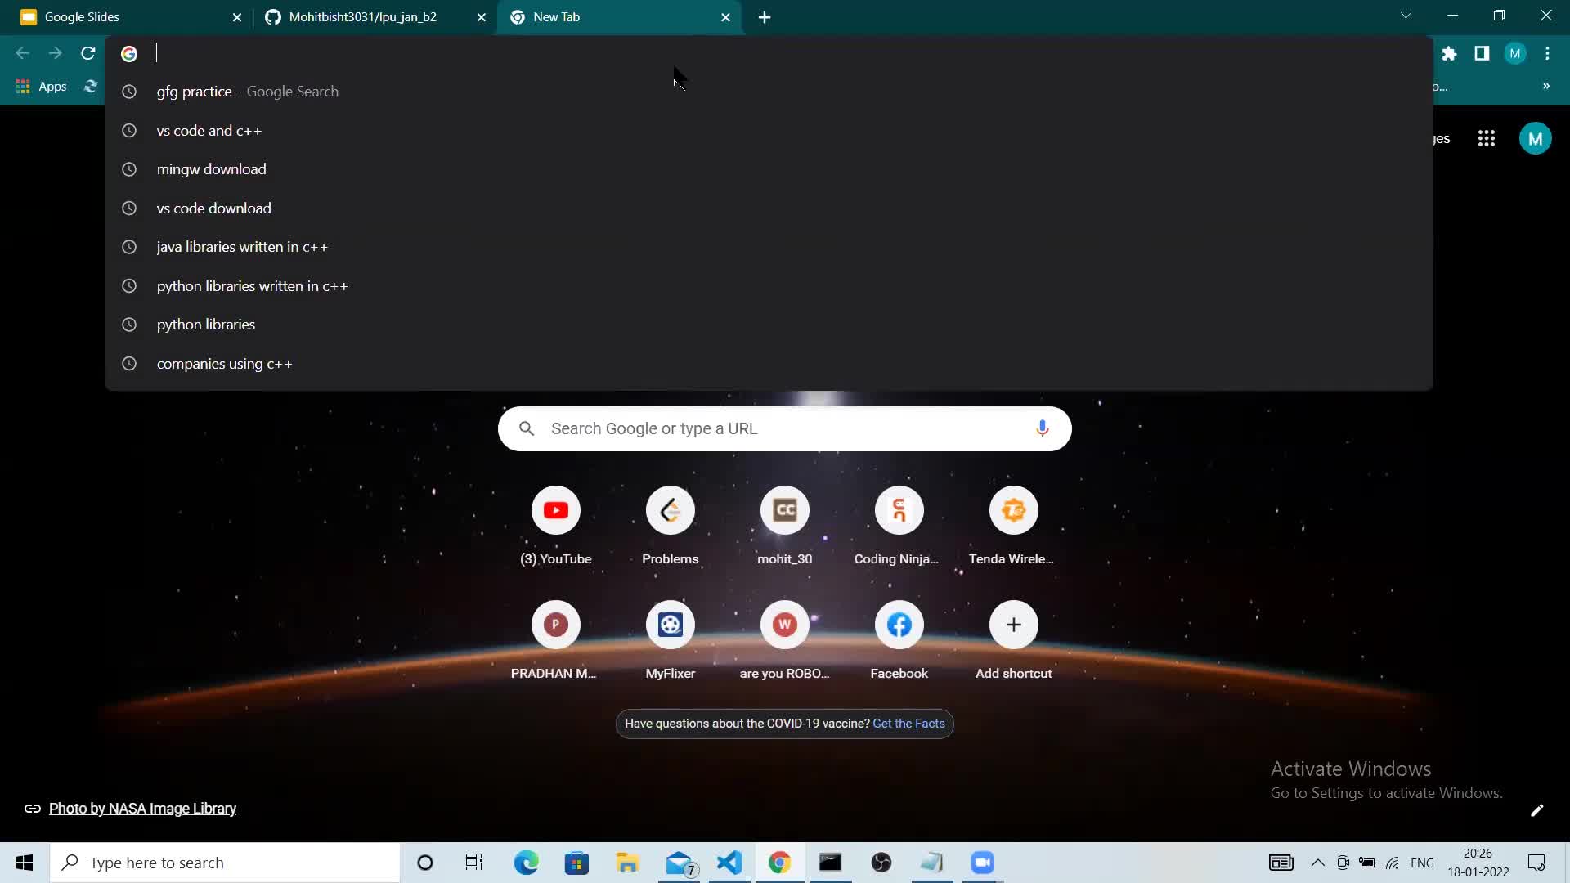Reload the current page
1570x883 pixels.
(88, 53)
